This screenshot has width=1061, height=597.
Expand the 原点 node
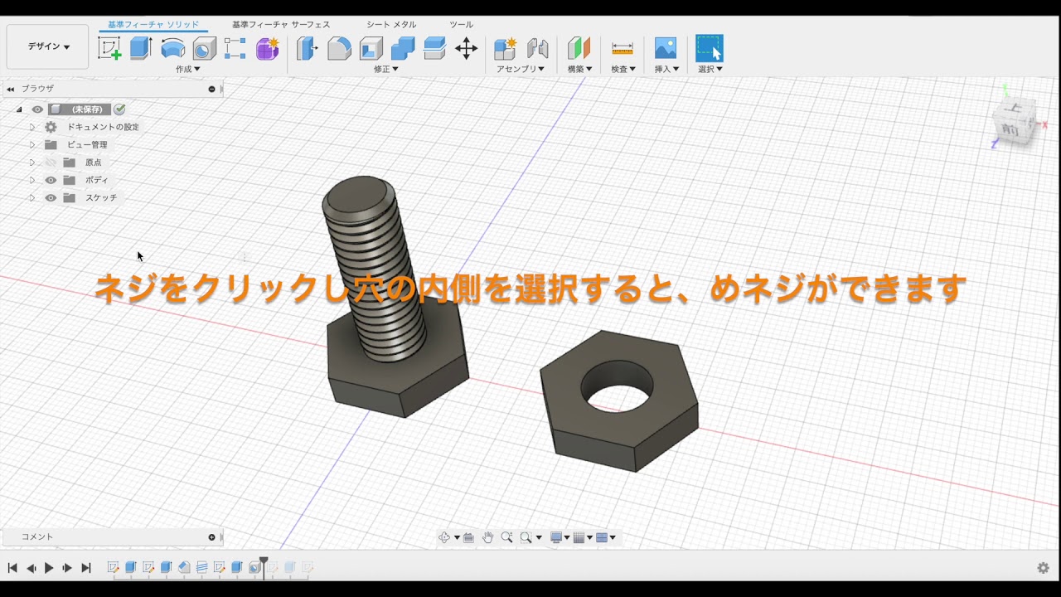[x=32, y=163]
